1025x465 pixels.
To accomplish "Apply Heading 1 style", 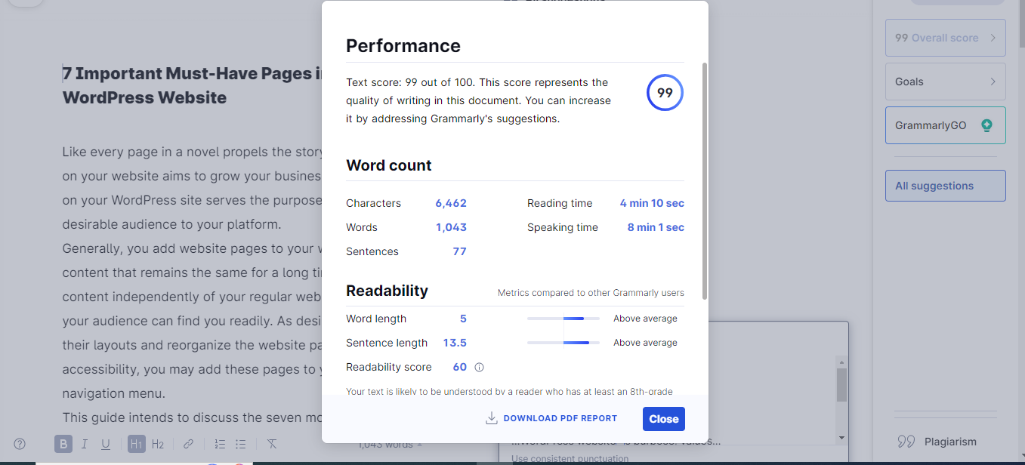I will (x=136, y=444).
